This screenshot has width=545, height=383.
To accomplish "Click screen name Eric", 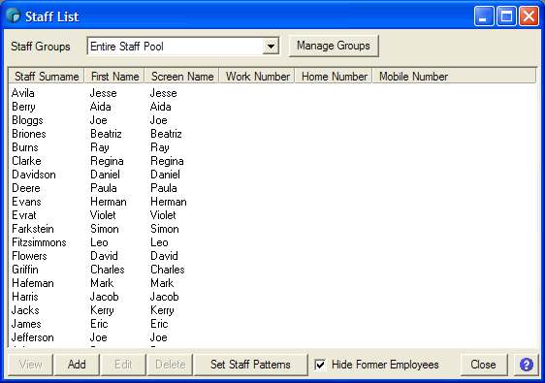I will point(159,324).
